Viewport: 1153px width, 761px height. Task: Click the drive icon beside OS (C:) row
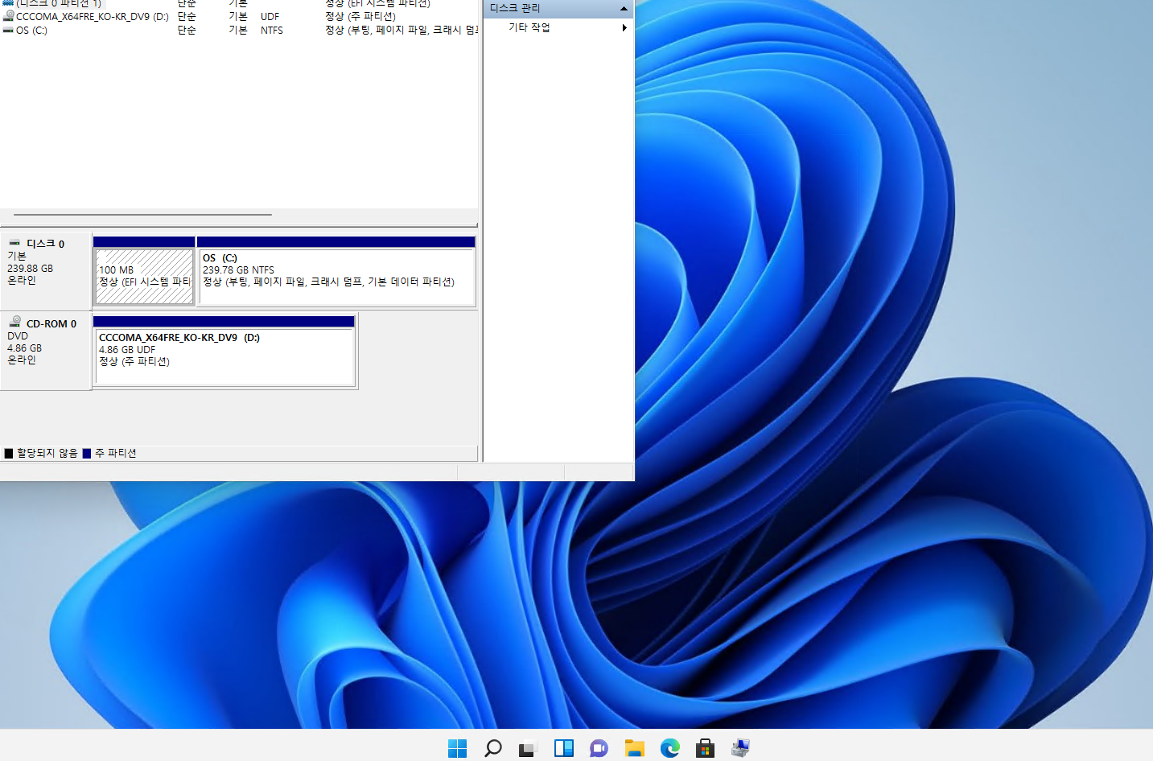coord(8,30)
